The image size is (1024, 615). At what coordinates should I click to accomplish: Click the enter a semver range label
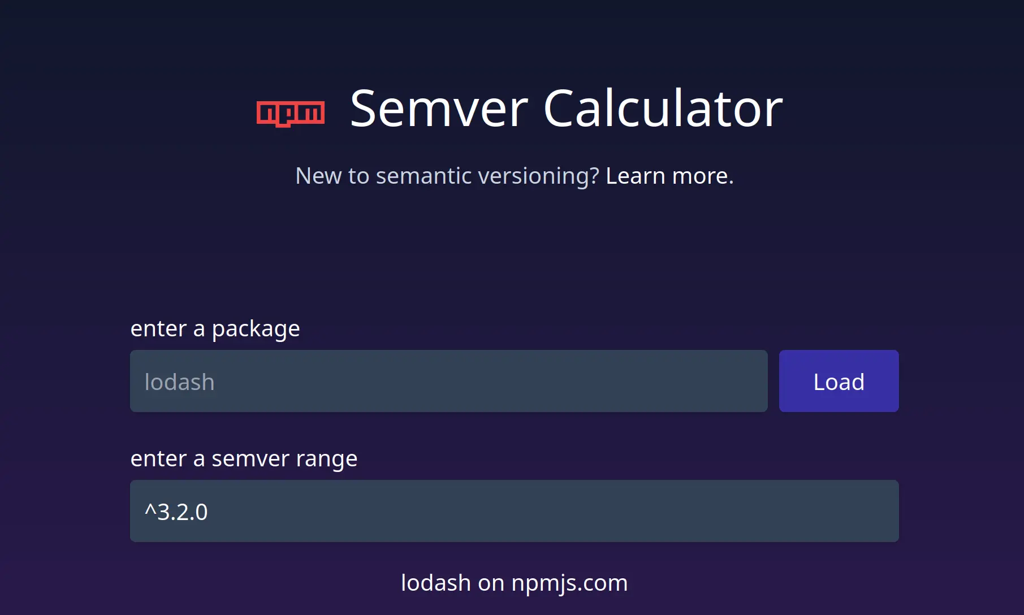click(244, 458)
